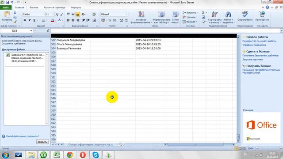
Task: Expand the Name Box dropdown arrow
Action: (31, 31)
